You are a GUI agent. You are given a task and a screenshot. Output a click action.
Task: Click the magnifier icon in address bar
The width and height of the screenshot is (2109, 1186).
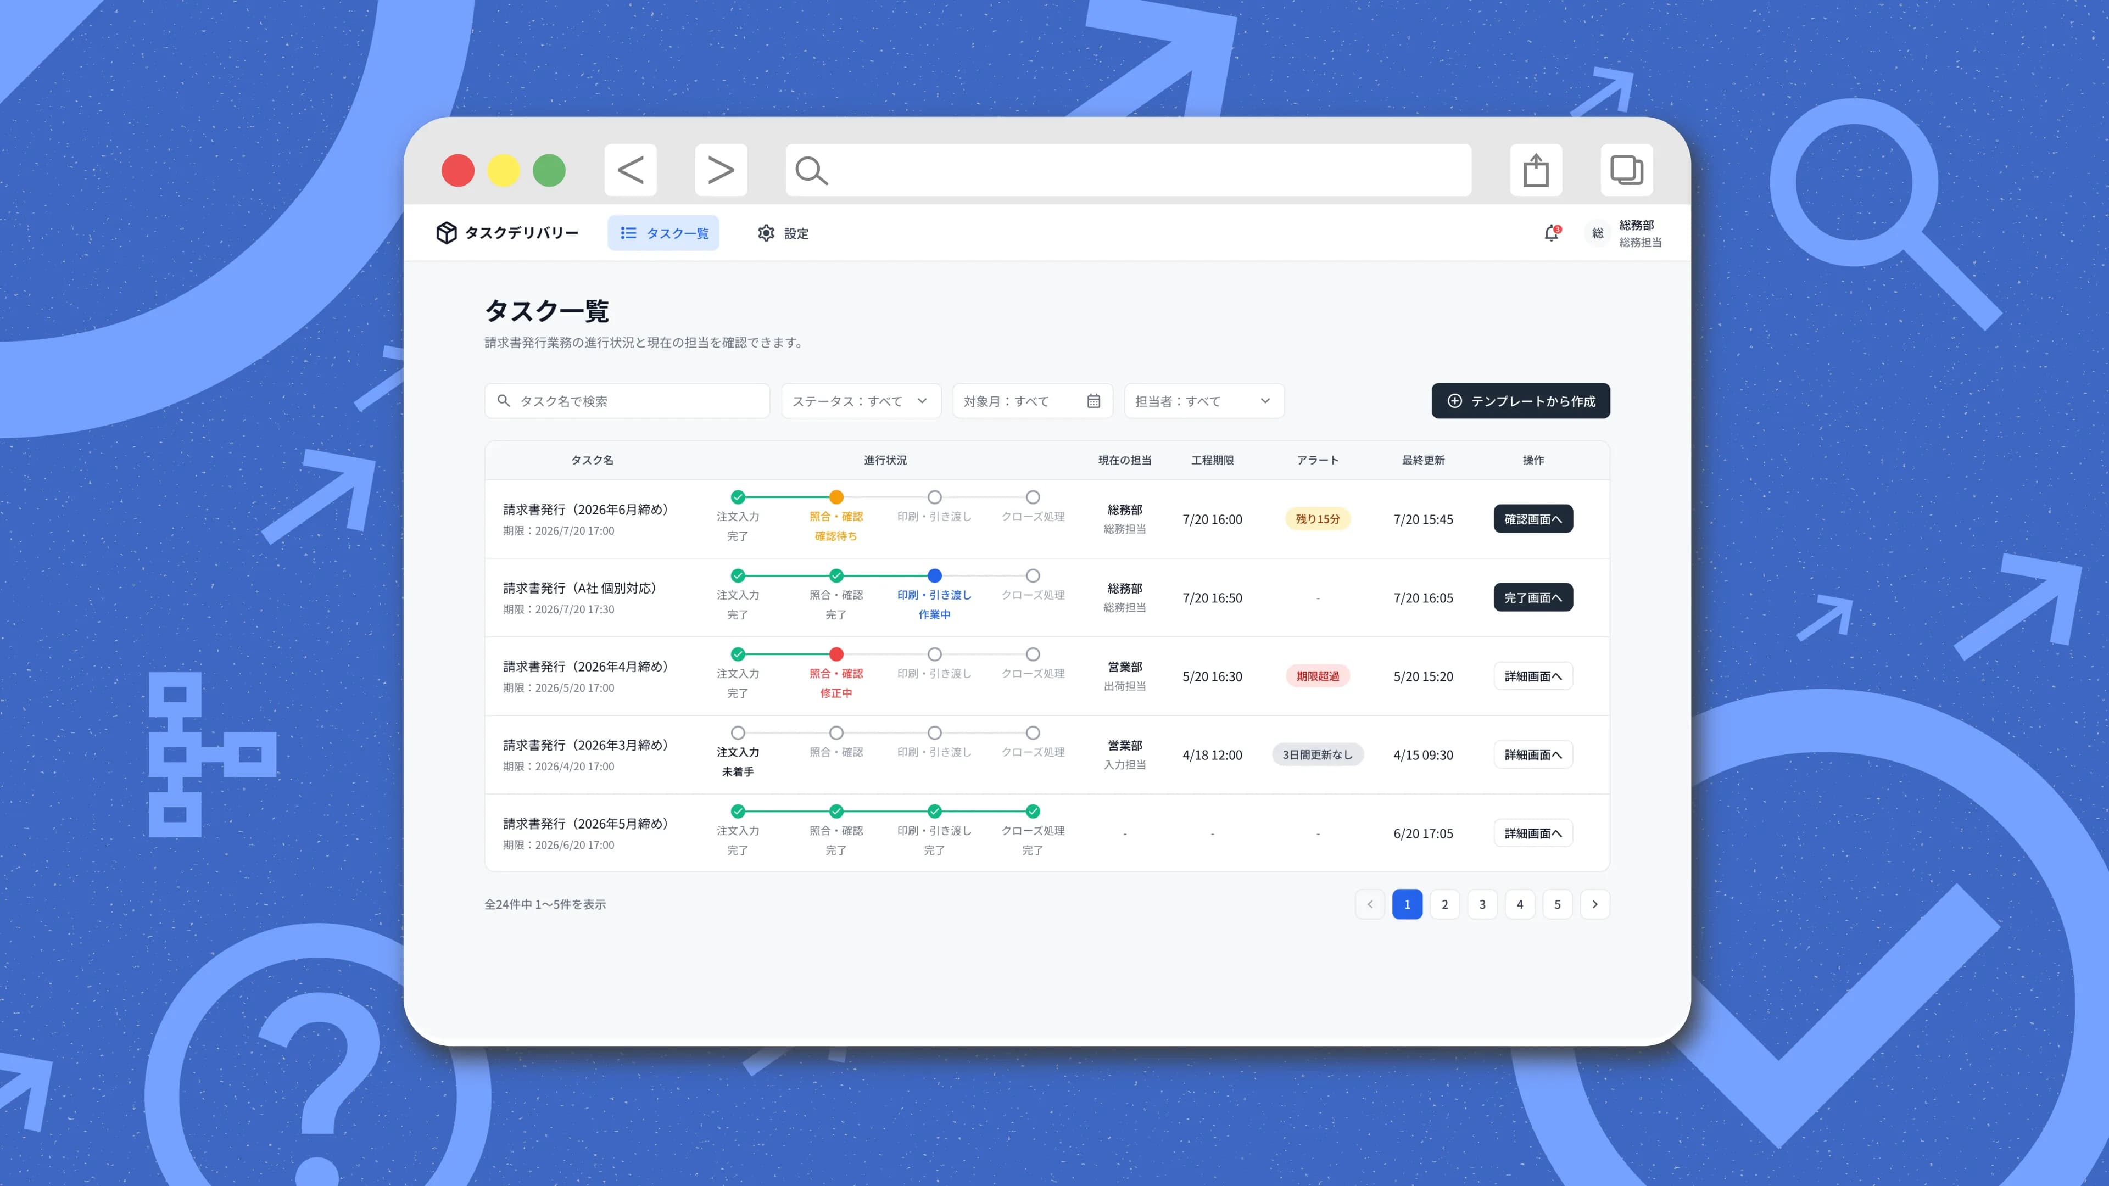[x=811, y=170]
